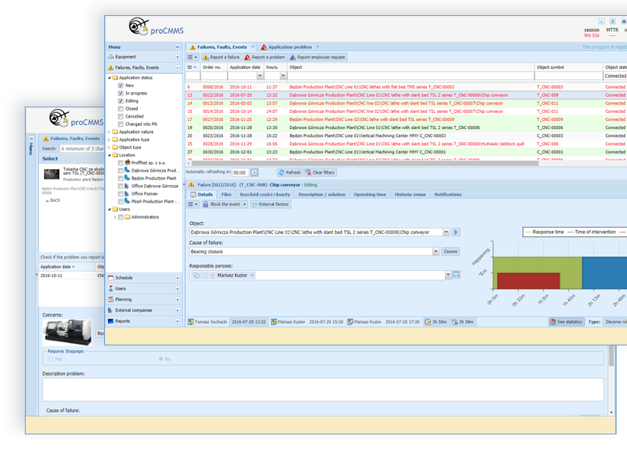627x456 pixels.
Task: Check the Cancelled status checkbox
Action: (120, 116)
